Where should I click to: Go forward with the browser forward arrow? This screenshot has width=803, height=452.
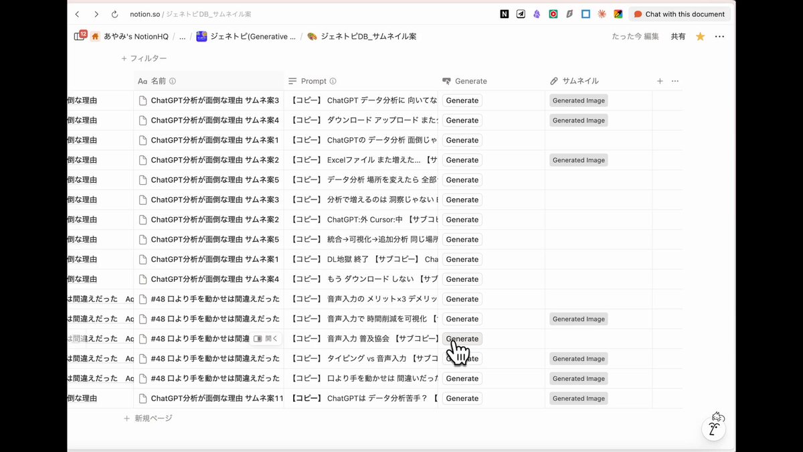(x=96, y=14)
